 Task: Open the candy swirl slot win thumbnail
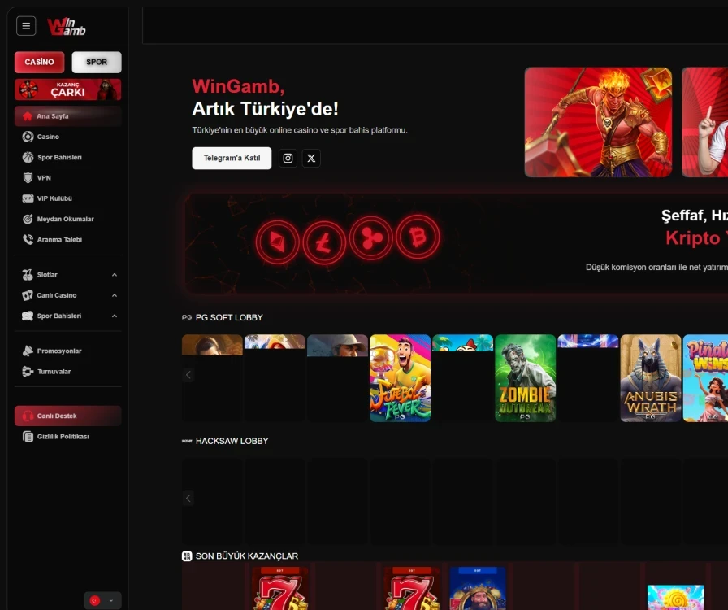[675, 598]
